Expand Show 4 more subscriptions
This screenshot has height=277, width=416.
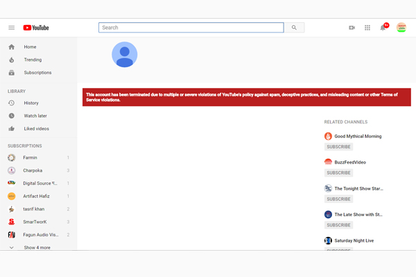(x=37, y=247)
